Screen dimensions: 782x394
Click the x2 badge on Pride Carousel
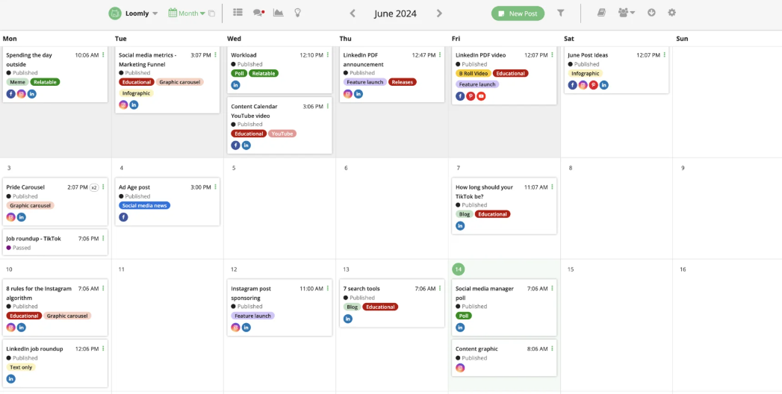(x=94, y=187)
